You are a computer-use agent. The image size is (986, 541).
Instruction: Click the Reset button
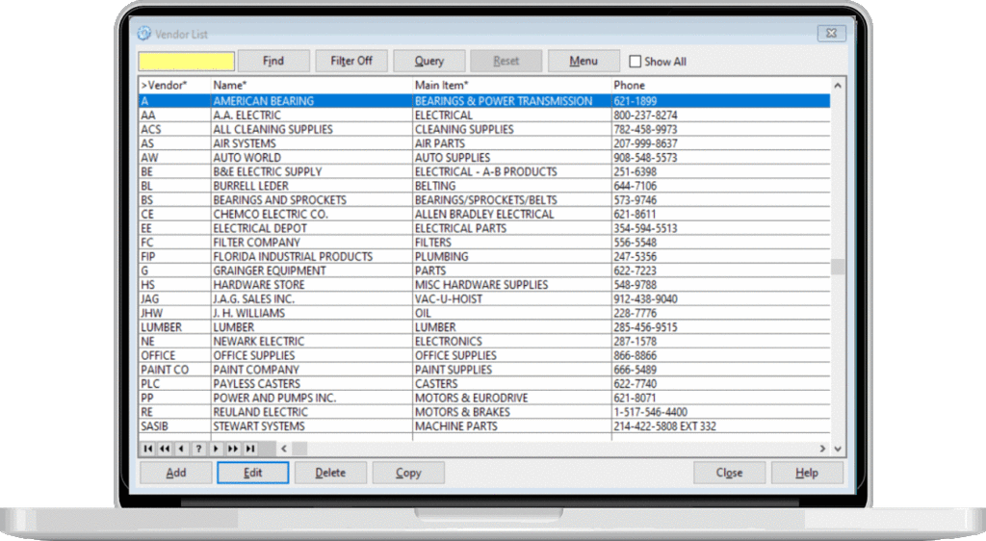(x=506, y=61)
